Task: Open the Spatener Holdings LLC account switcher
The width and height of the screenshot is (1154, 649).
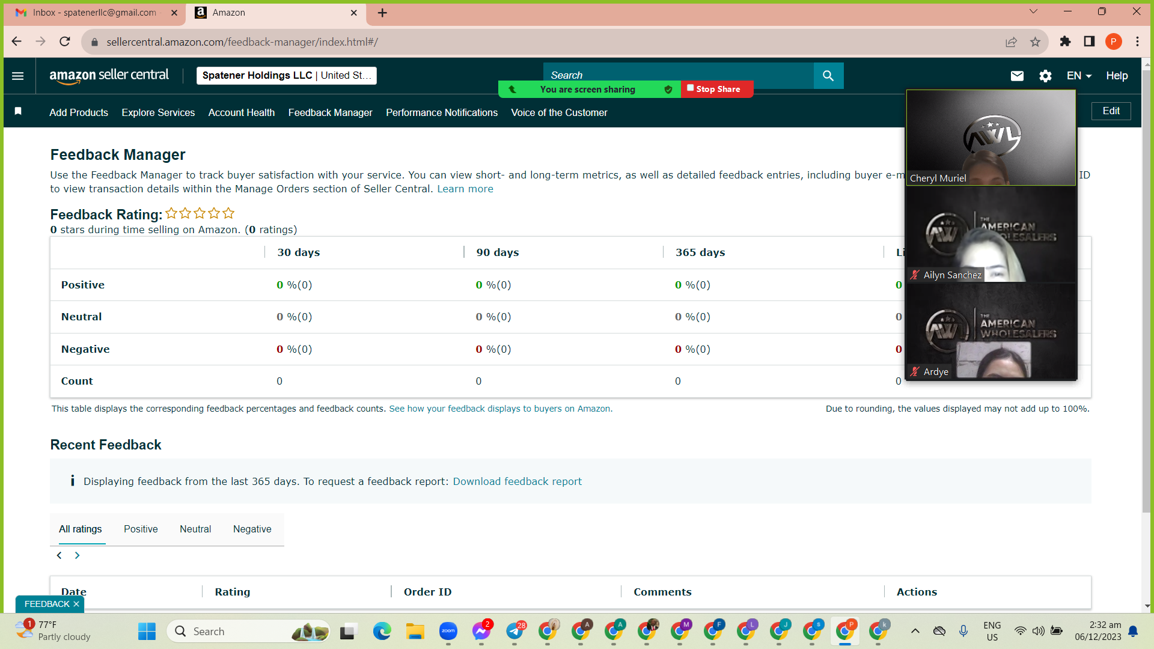Action: (287, 76)
